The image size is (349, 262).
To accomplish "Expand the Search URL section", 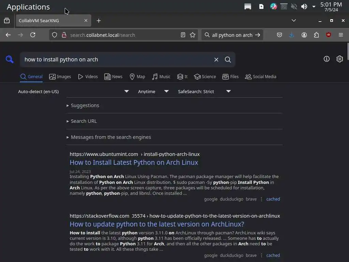I will (82, 121).
